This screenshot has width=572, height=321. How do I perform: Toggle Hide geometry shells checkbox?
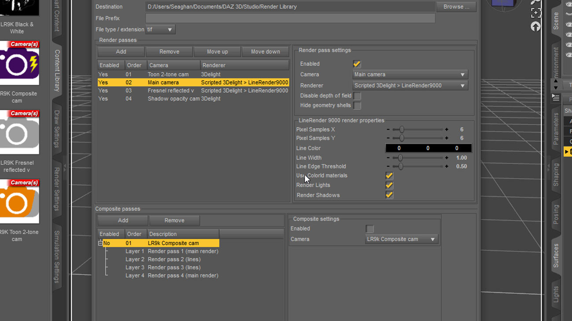[357, 105]
